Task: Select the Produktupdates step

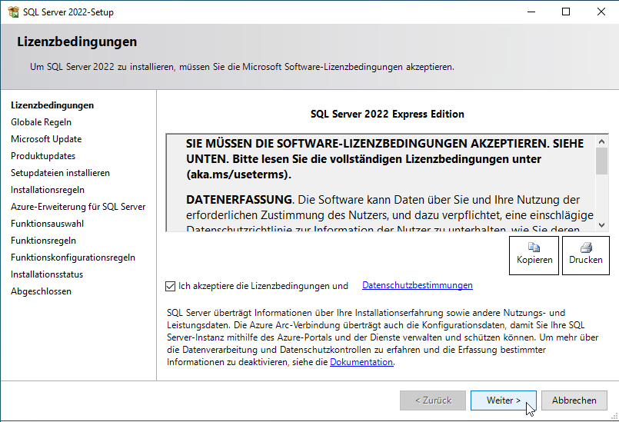Action: [x=43, y=156]
